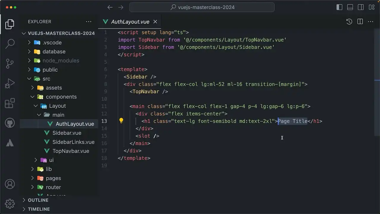Click '<TopNavbar />' on line 9

(149, 92)
